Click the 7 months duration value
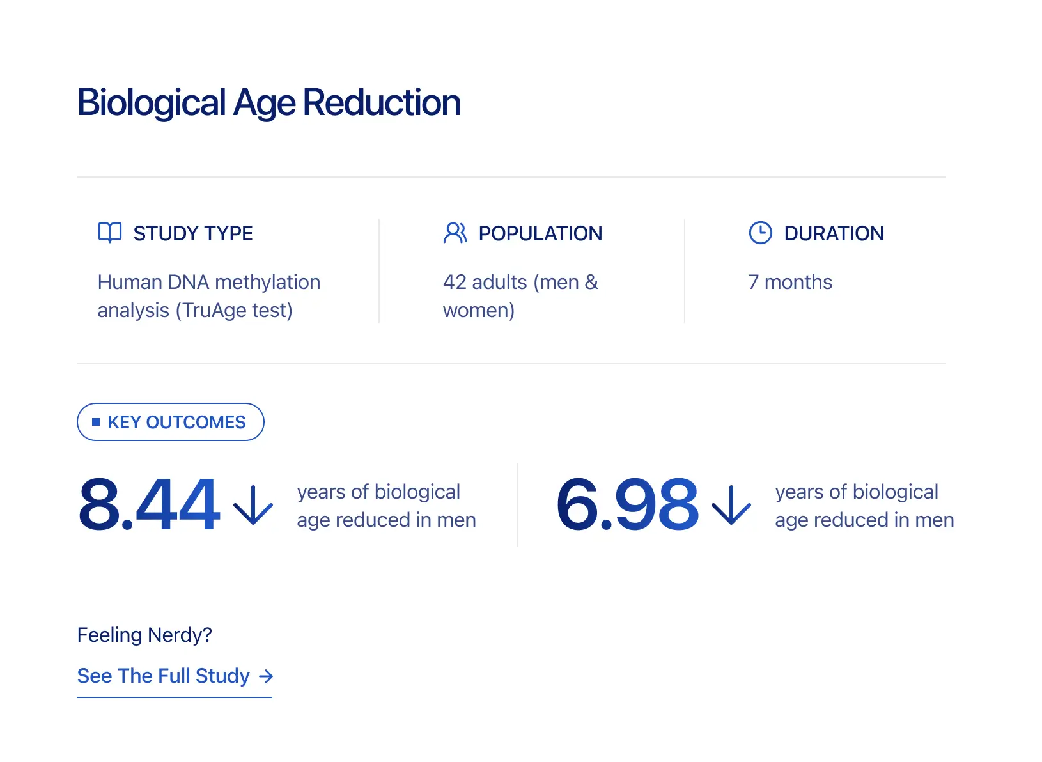Image resolution: width=1042 pixels, height=762 pixels. [x=790, y=282]
